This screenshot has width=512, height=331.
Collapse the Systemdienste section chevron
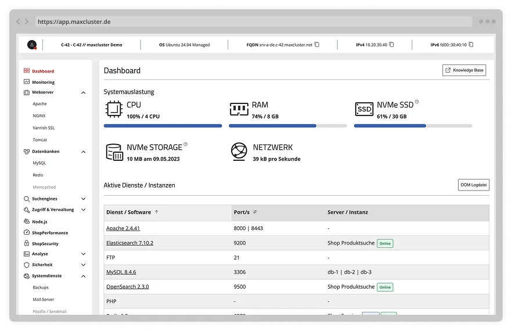[x=83, y=276]
